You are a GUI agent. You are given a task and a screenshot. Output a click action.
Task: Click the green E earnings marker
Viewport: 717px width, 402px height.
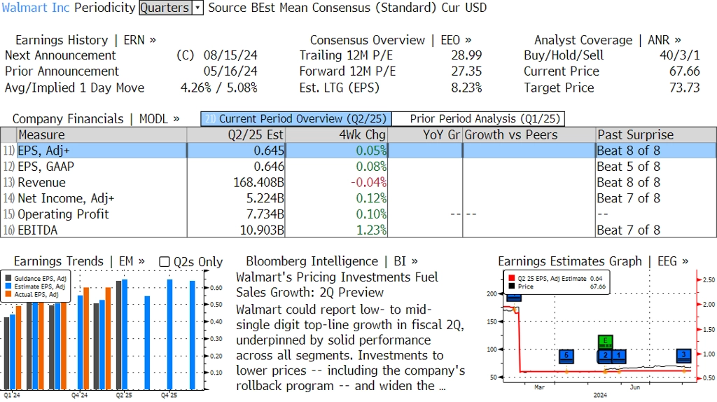tap(606, 342)
